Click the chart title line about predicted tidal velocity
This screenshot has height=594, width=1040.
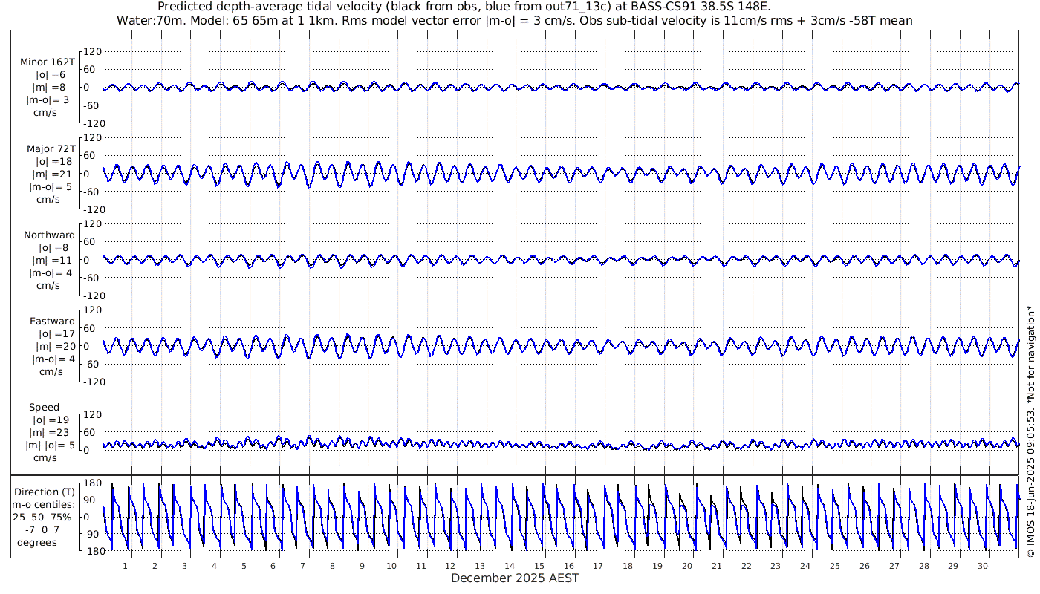tap(464, 7)
